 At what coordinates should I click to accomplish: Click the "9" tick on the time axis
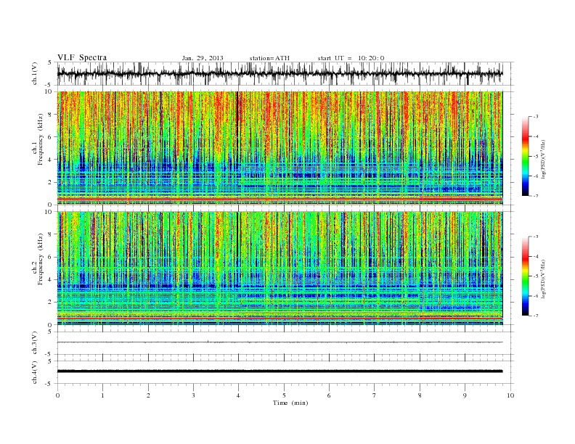point(465,395)
